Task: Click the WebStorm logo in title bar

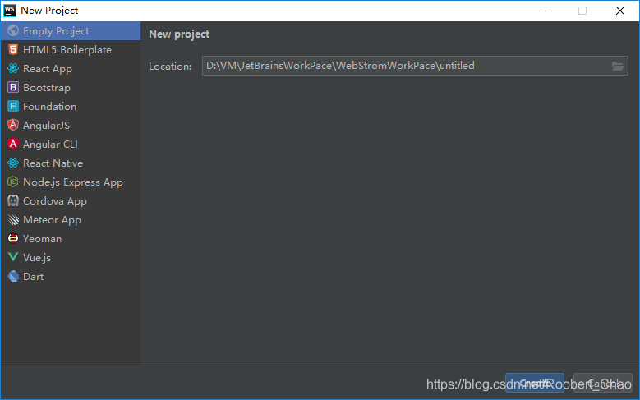Action: 10,11
